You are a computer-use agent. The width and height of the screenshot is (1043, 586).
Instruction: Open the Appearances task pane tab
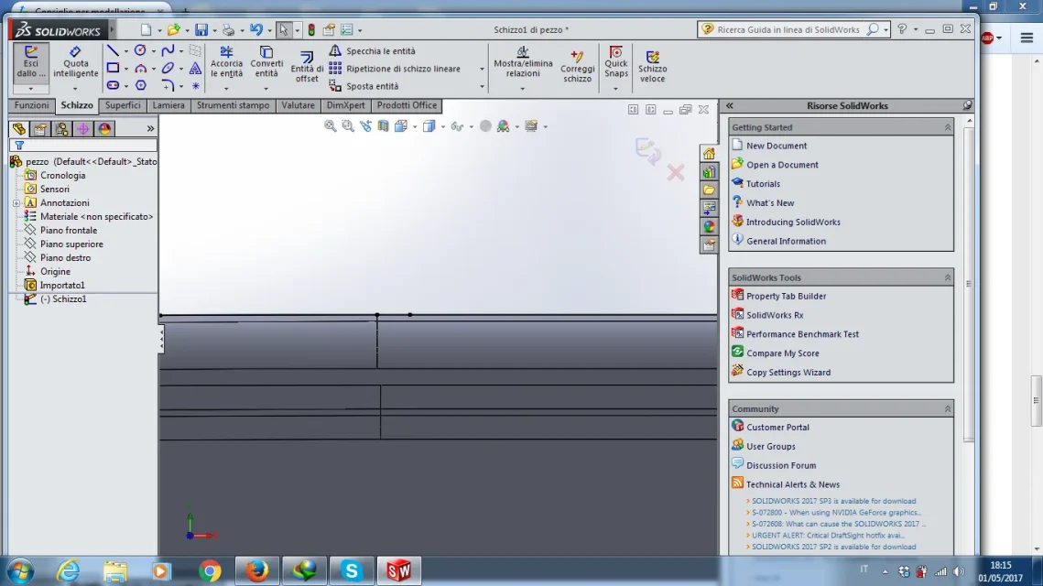pos(709,227)
